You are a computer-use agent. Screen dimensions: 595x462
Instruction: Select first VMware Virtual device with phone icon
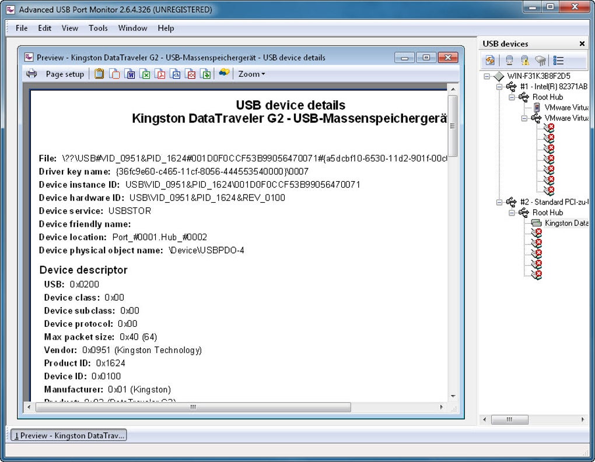click(566, 108)
